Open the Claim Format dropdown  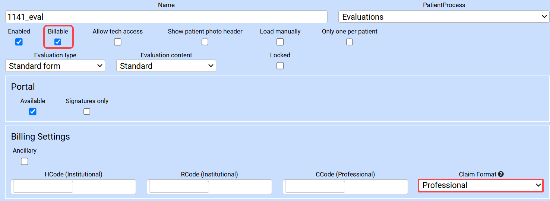pyautogui.click(x=480, y=185)
